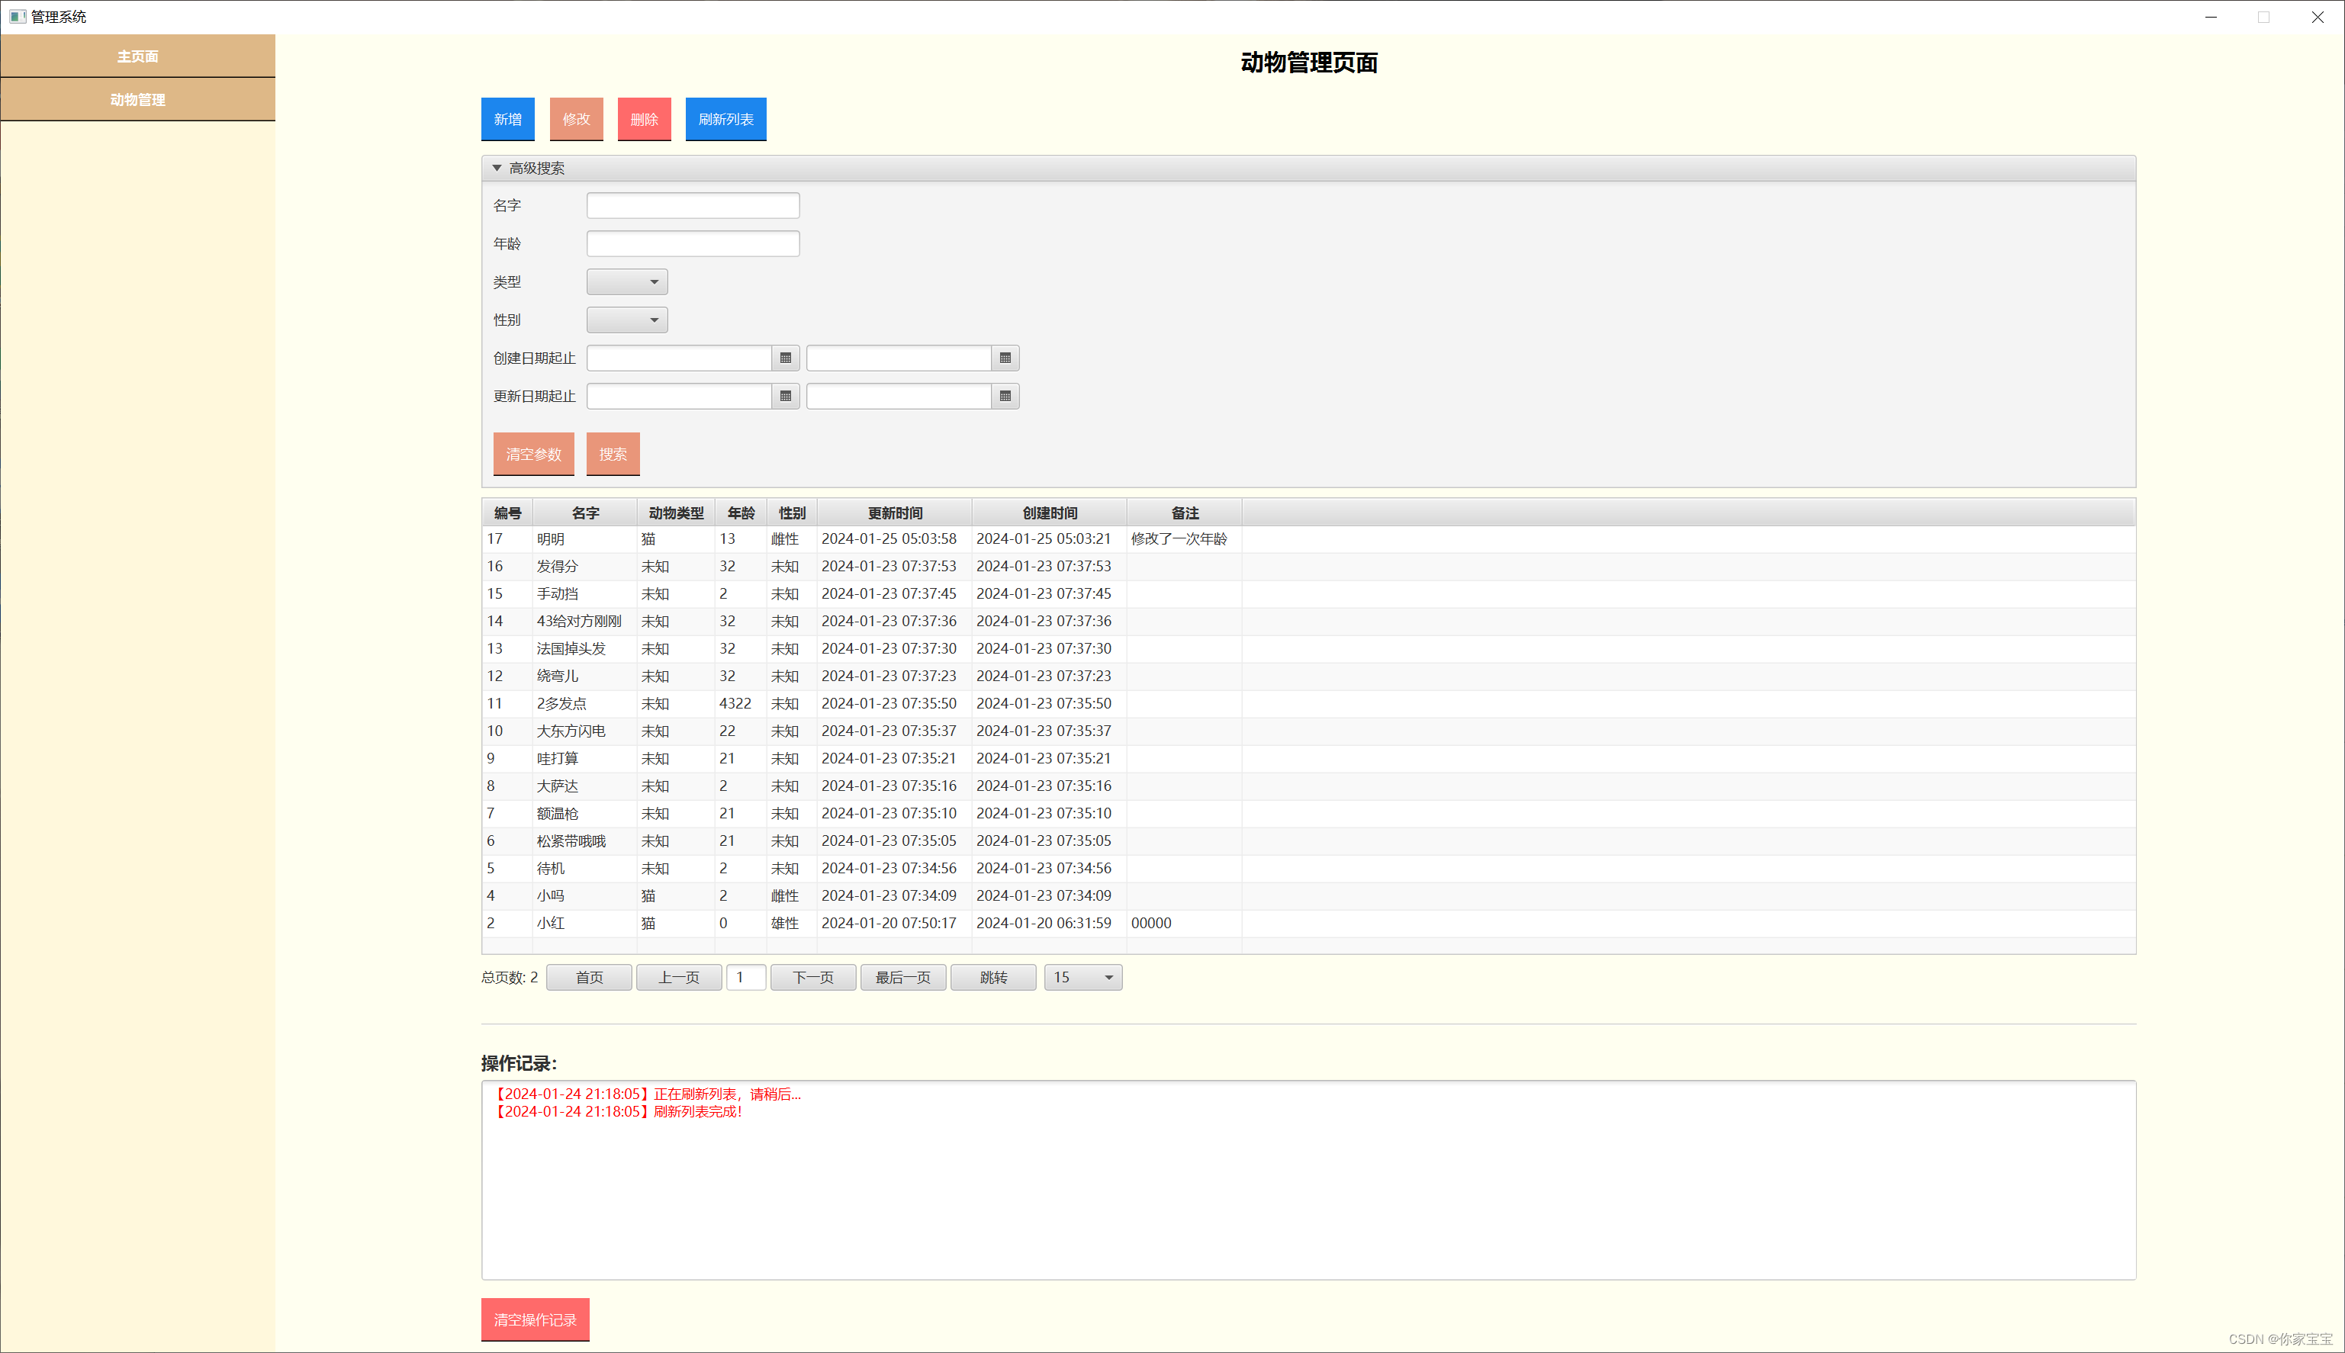Select the row named 发得分

1308,566
